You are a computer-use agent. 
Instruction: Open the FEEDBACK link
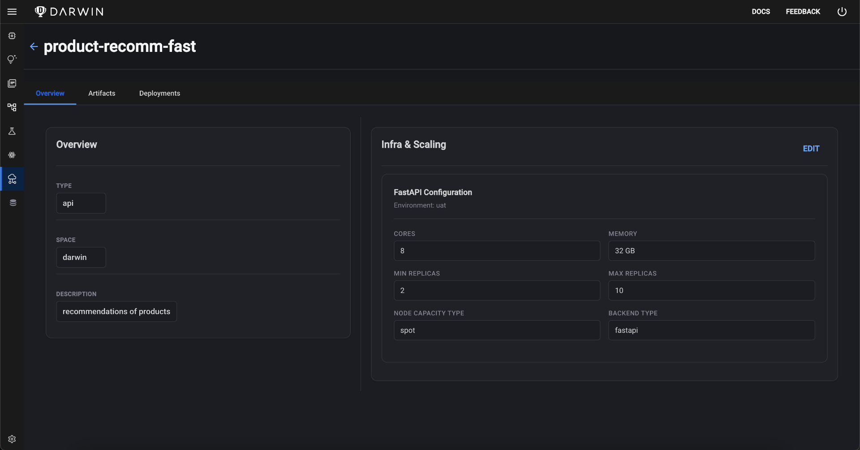[803, 12]
